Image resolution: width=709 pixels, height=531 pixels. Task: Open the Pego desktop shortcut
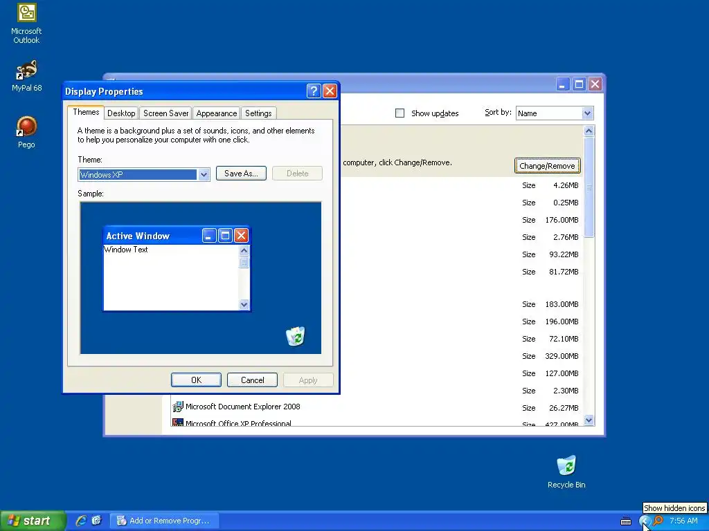tap(26, 132)
